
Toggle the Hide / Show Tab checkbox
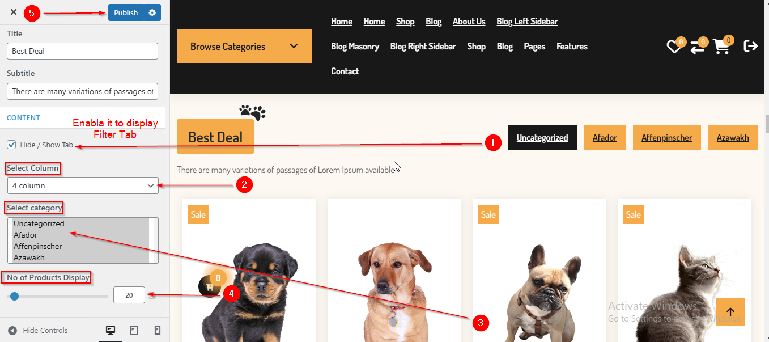pos(11,145)
